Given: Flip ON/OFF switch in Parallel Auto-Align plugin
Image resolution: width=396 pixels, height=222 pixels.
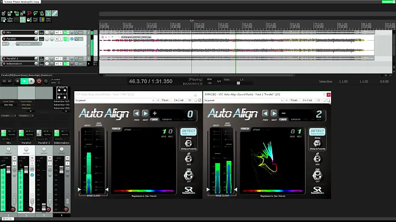Looking at the screenshot, I should point(317,175).
